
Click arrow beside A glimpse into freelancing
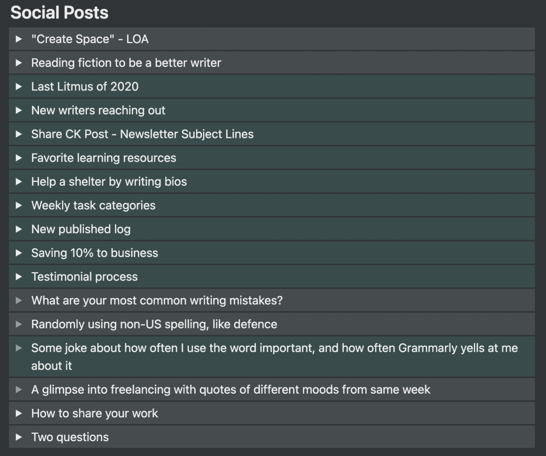(x=18, y=390)
